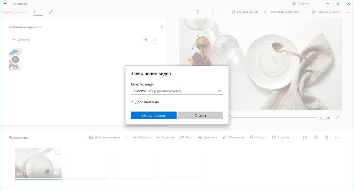The width and height of the screenshot is (354, 190).
Task: Rename project with the pencil icon
Action: [x=51, y=12]
